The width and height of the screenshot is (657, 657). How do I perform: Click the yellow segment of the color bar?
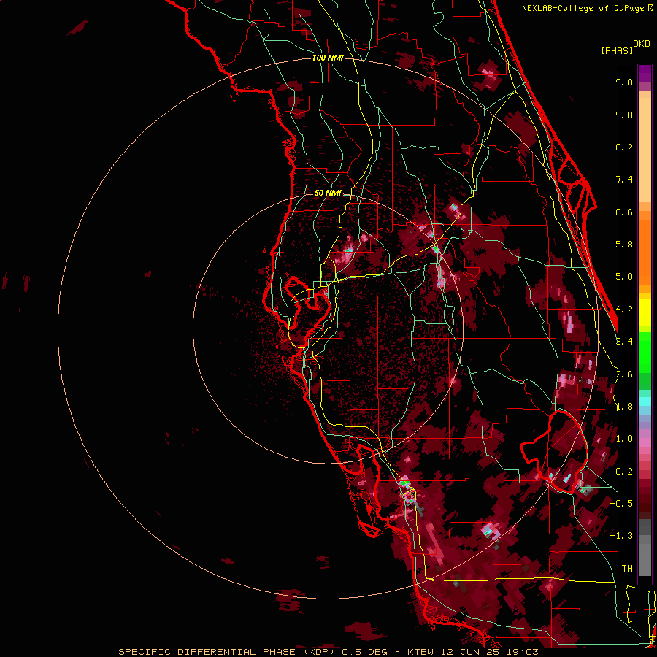tap(645, 312)
